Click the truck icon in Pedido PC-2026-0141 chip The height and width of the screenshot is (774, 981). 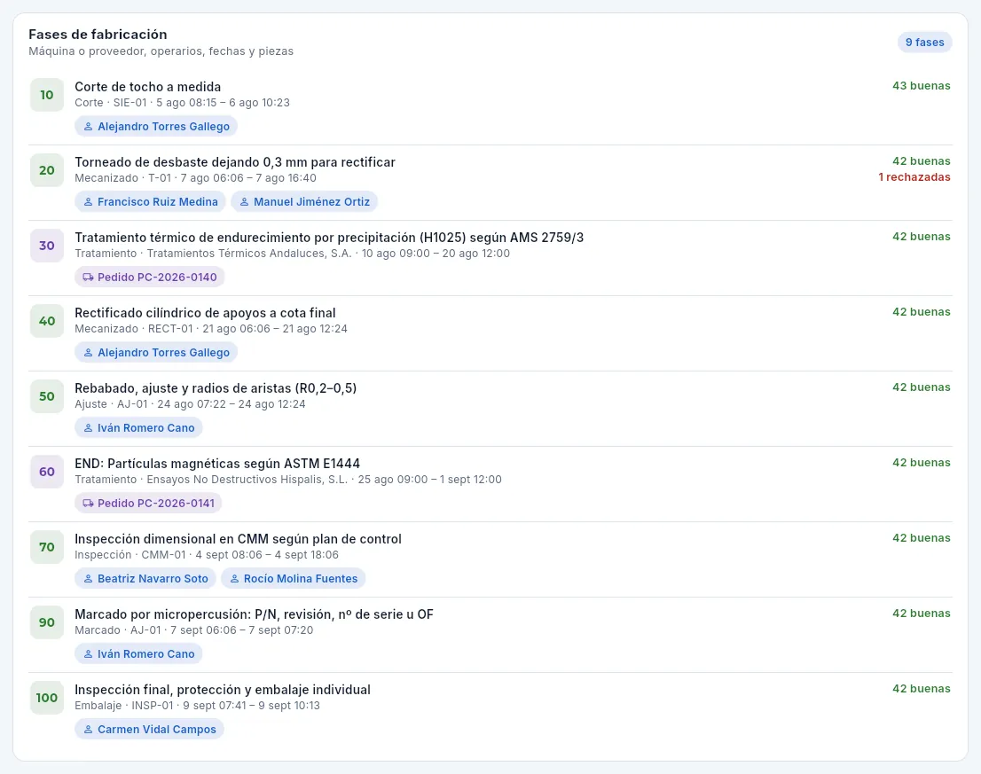click(x=88, y=504)
